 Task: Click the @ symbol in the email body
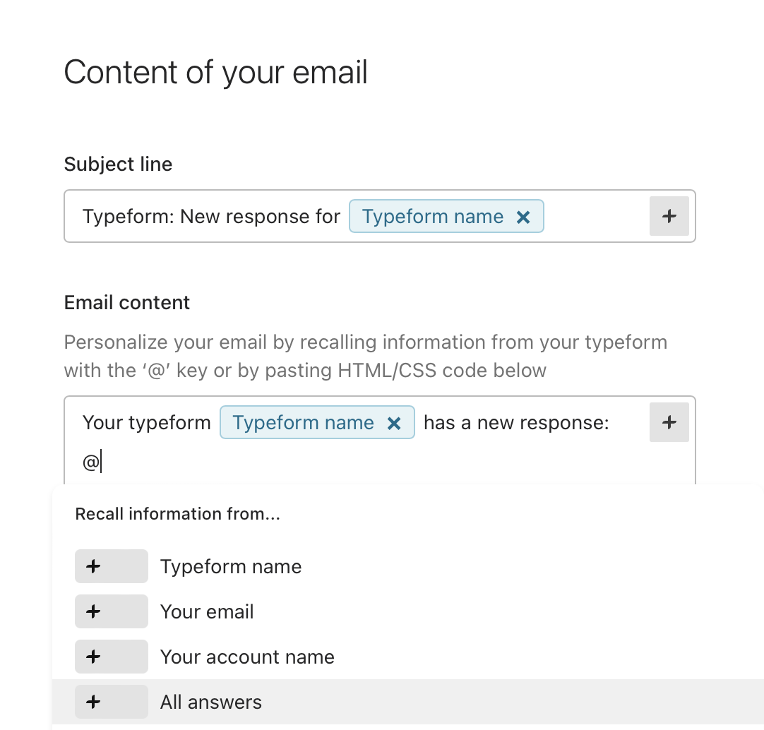[x=89, y=460]
